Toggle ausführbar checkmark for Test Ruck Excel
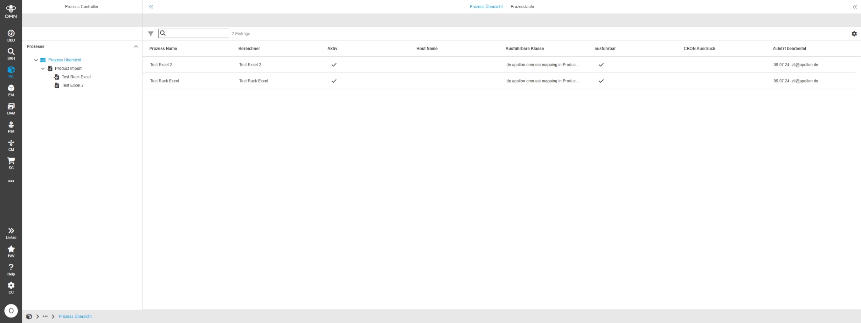The width and height of the screenshot is (861, 323). (601, 81)
